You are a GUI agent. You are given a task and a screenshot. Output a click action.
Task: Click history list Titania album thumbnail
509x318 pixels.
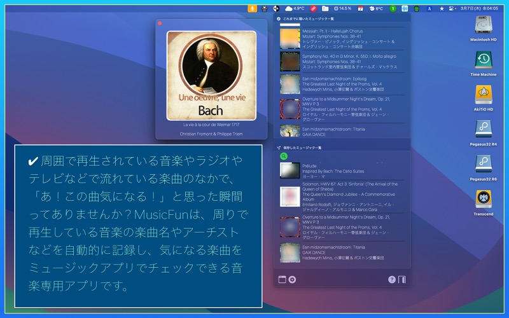[x=290, y=131]
